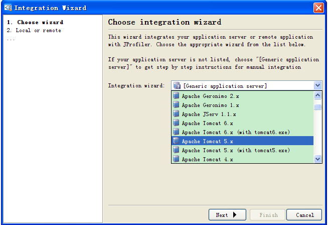The width and height of the screenshot is (328, 225).
Task: Select Apache Geronimo 2.x entry
Action: 210,96
